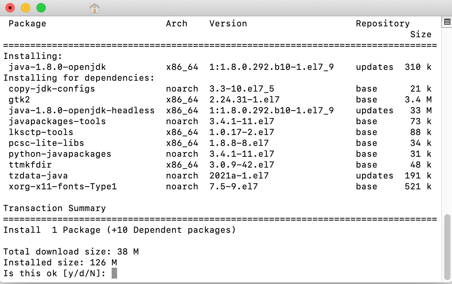Click the "Installed size: 126 M" line
Viewport: 452px width, 284px height.
tap(60, 263)
